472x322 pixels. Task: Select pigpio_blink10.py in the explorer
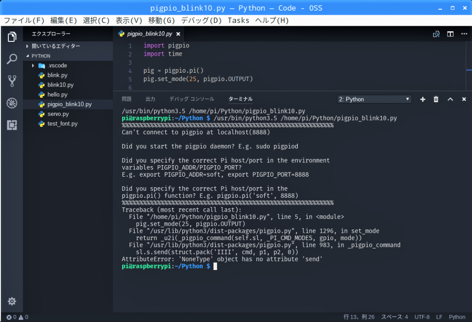click(68, 104)
